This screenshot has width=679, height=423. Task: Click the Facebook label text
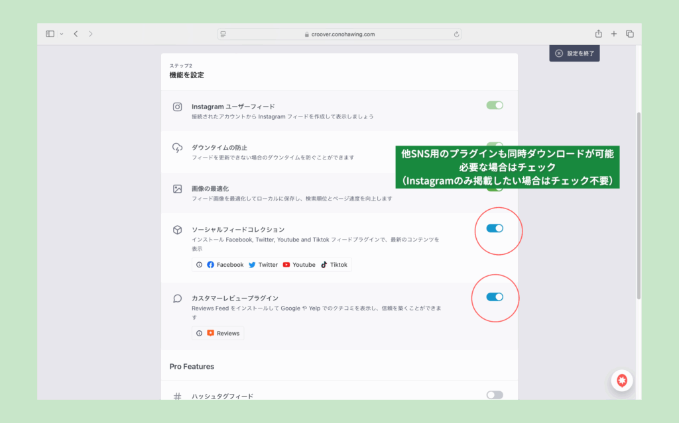pos(230,265)
